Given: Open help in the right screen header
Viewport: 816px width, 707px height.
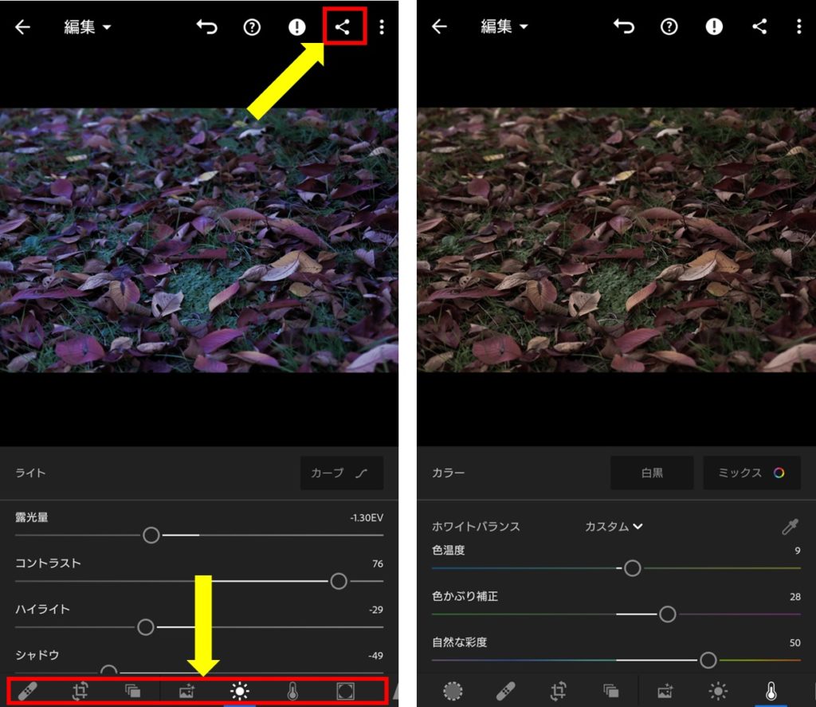Looking at the screenshot, I should (669, 26).
